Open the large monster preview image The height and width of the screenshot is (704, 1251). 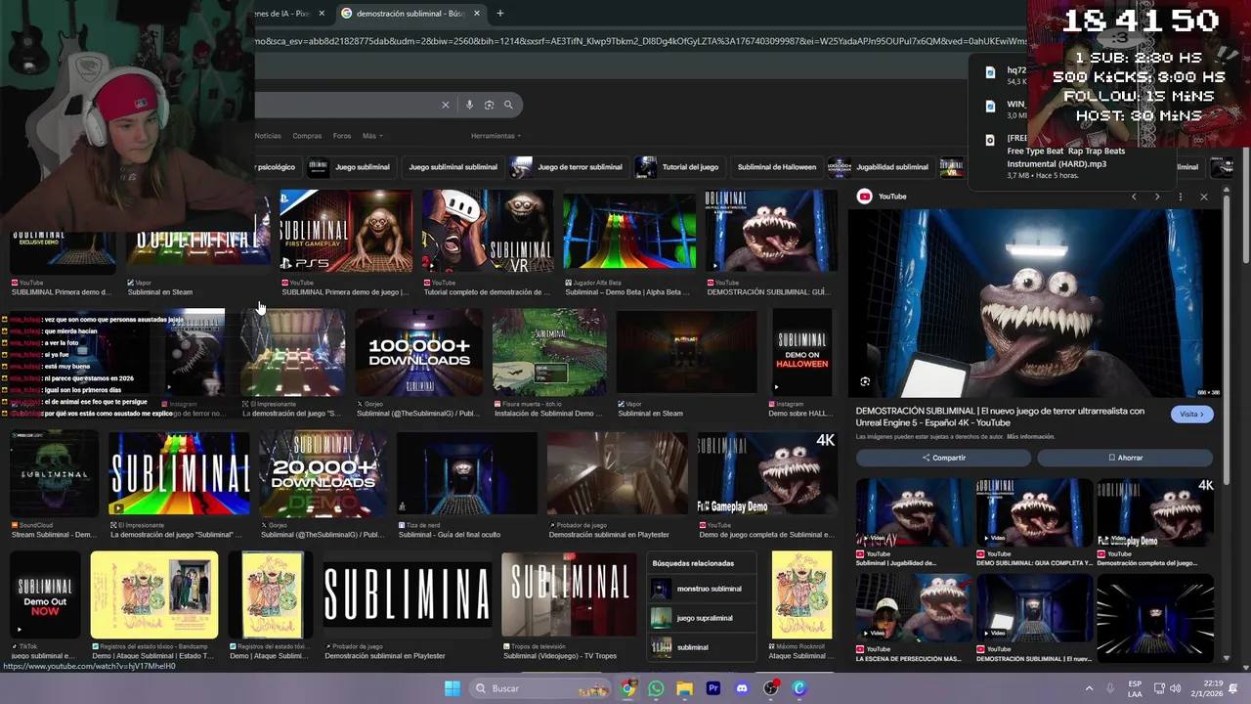click(1034, 304)
